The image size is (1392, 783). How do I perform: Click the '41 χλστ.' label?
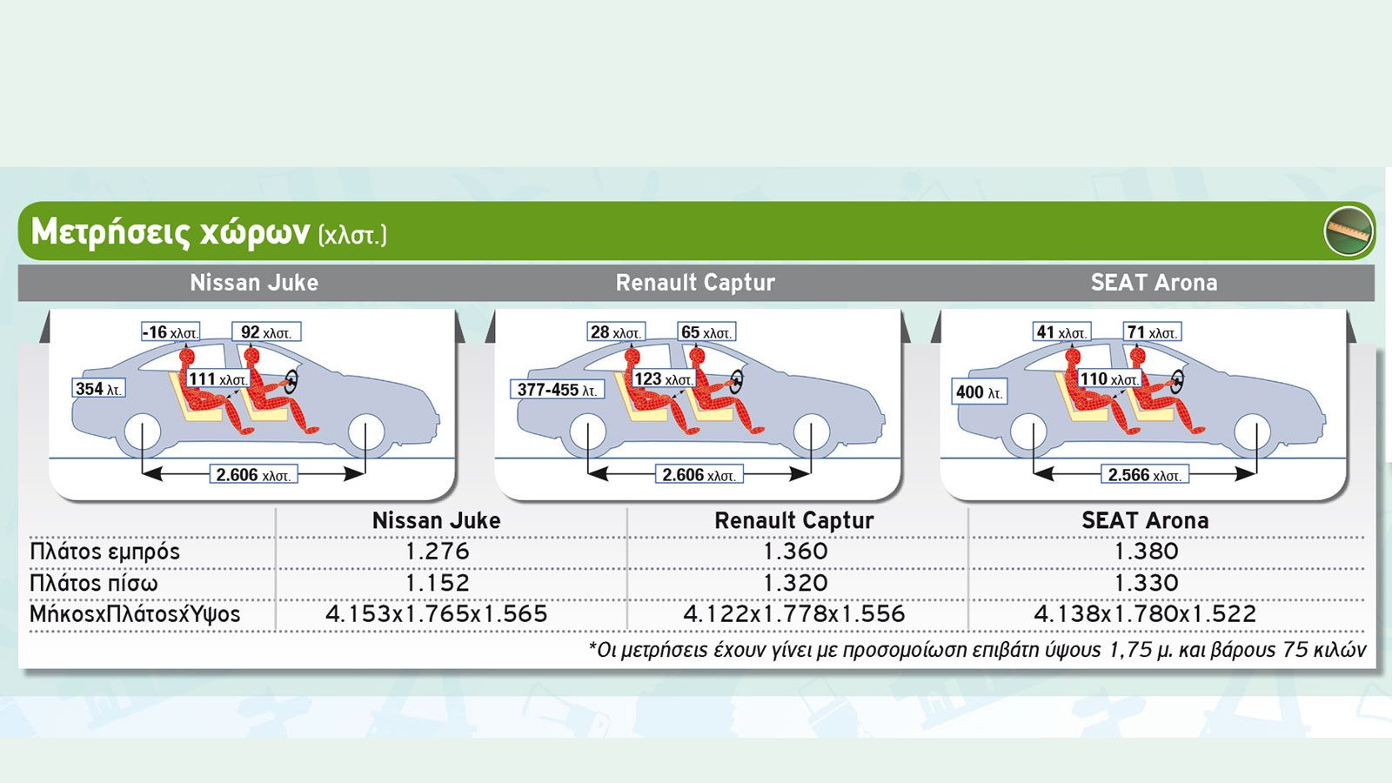(x=1061, y=332)
